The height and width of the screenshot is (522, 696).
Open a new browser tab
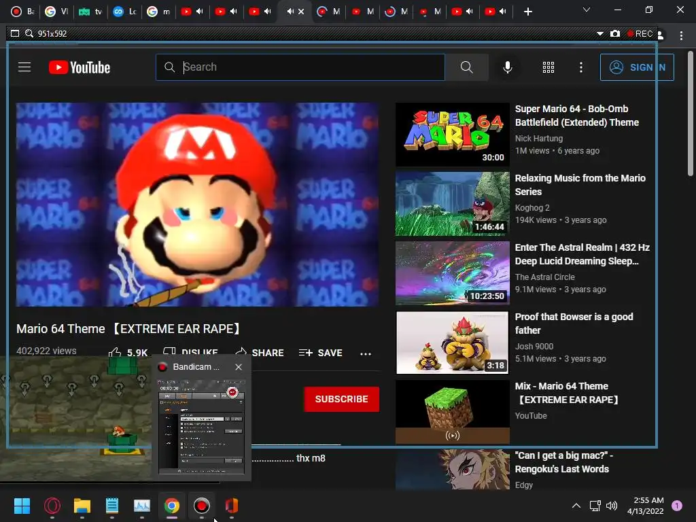(527, 12)
